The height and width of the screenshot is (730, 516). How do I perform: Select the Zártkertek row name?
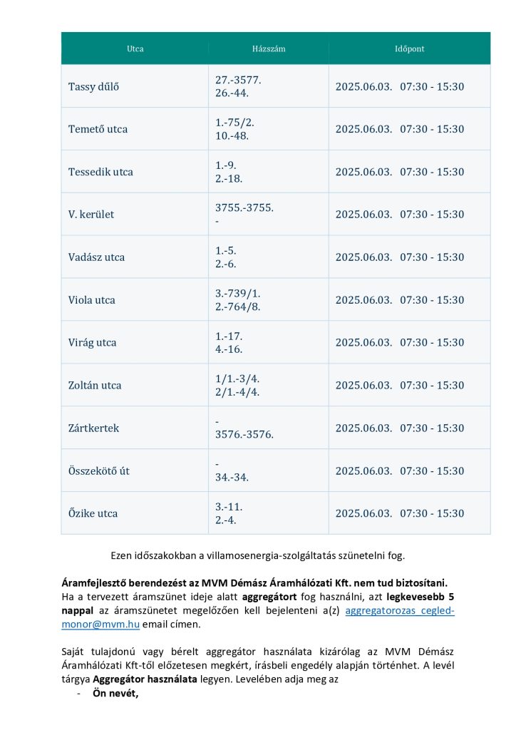click(93, 428)
